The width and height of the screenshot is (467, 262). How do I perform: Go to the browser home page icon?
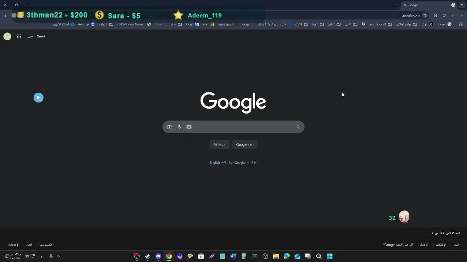point(435,15)
